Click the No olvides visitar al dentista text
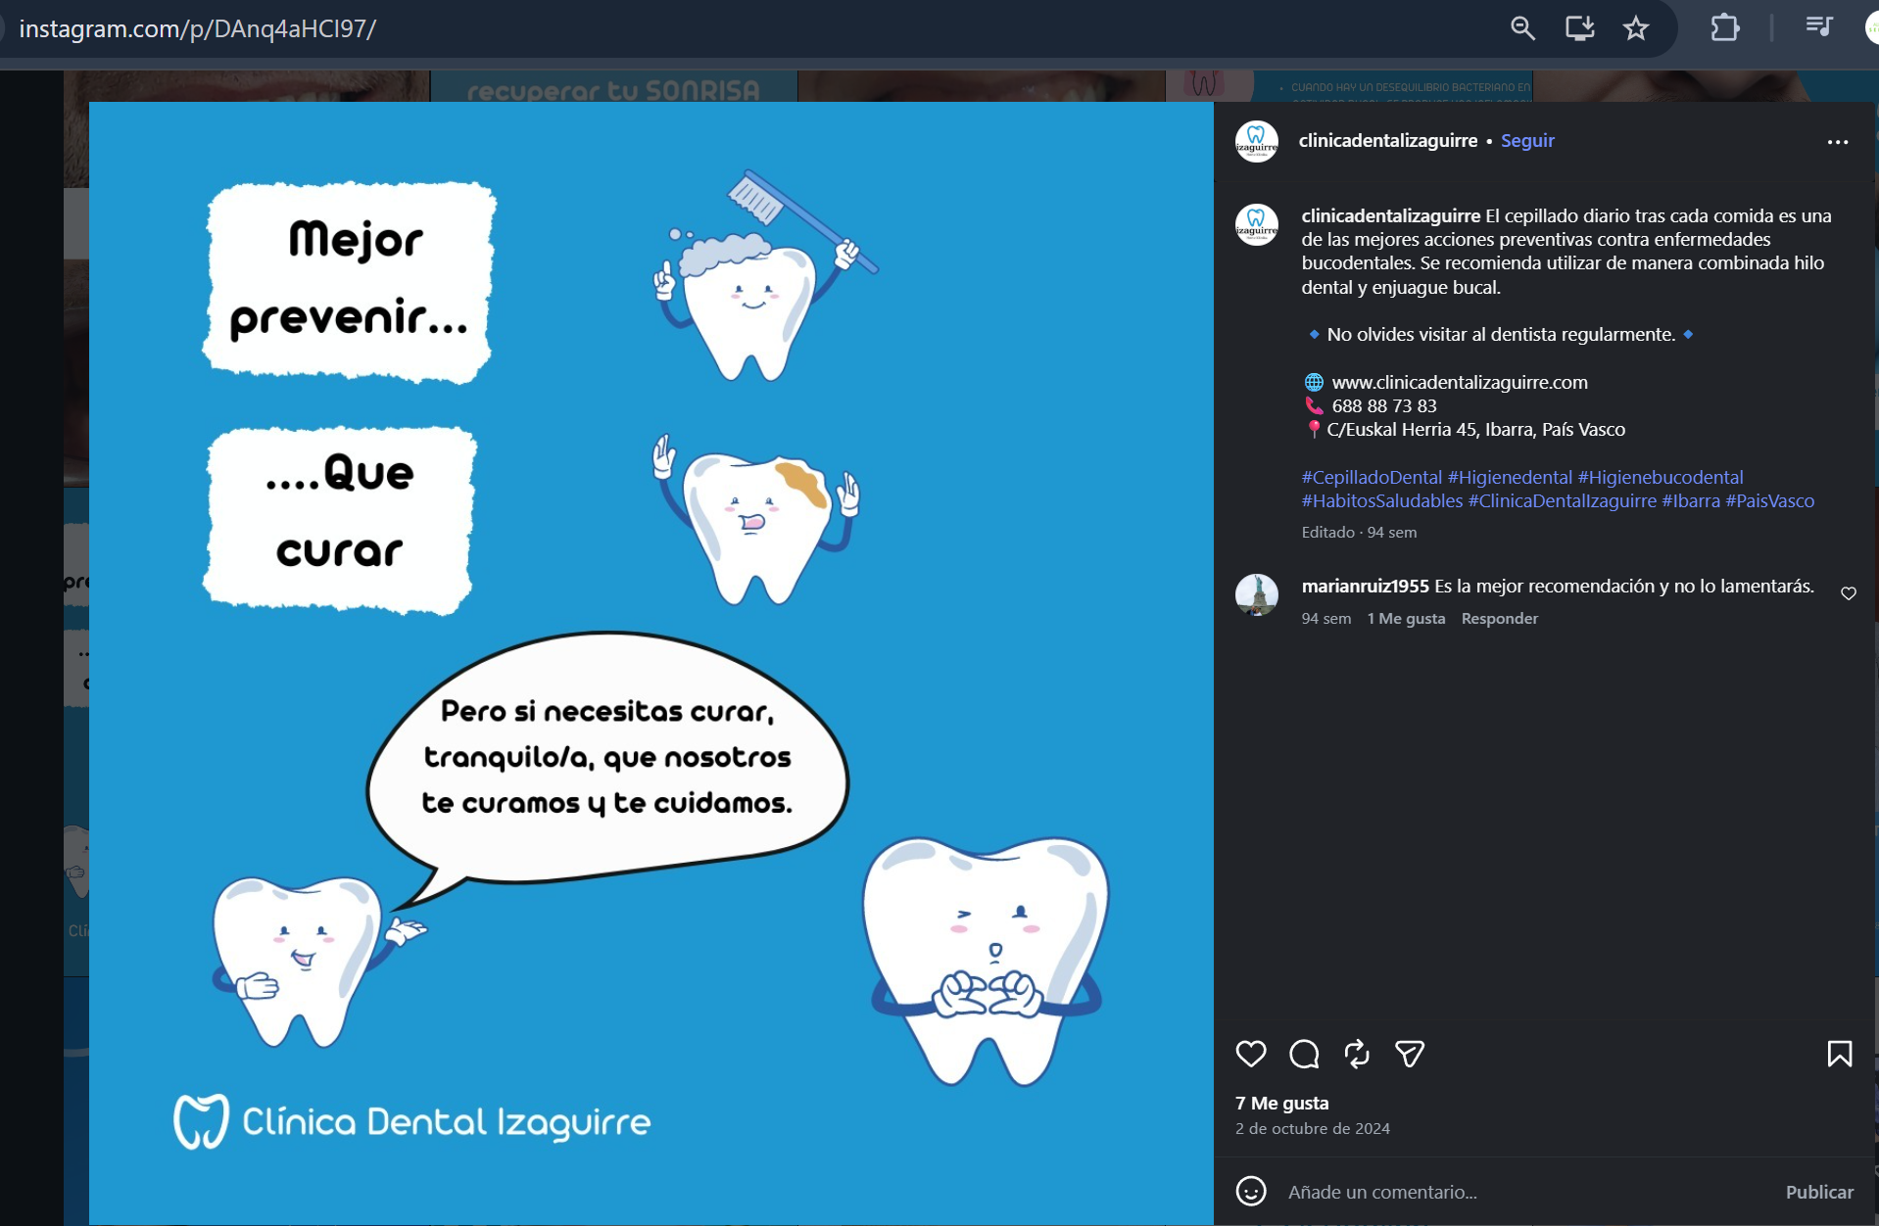The height and width of the screenshot is (1226, 1879). (x=1501, y=334)
